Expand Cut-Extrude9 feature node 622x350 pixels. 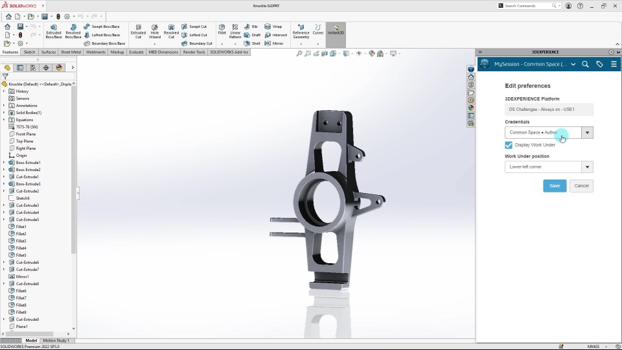click(x=4, y=320)
